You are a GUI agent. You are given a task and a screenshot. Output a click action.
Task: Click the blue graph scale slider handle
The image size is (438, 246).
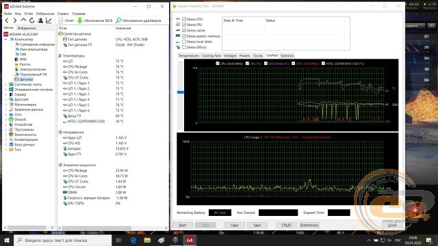[x=181, y=92]
